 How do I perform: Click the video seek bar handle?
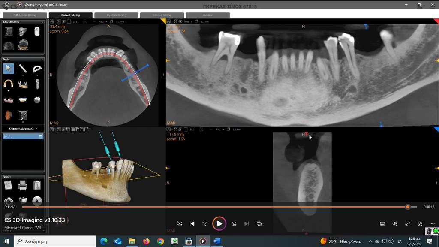(x=408, y=207)
